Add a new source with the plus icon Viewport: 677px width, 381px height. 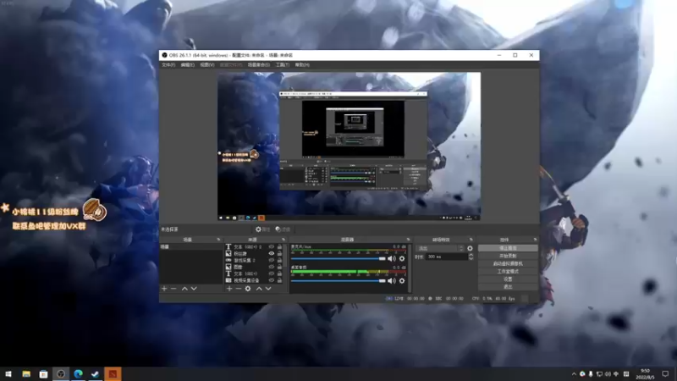point(229,289)
